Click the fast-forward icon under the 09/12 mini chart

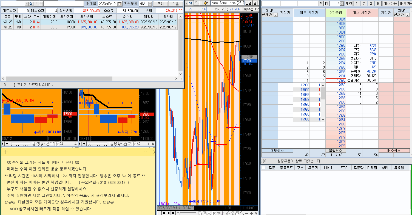[7, 144]
